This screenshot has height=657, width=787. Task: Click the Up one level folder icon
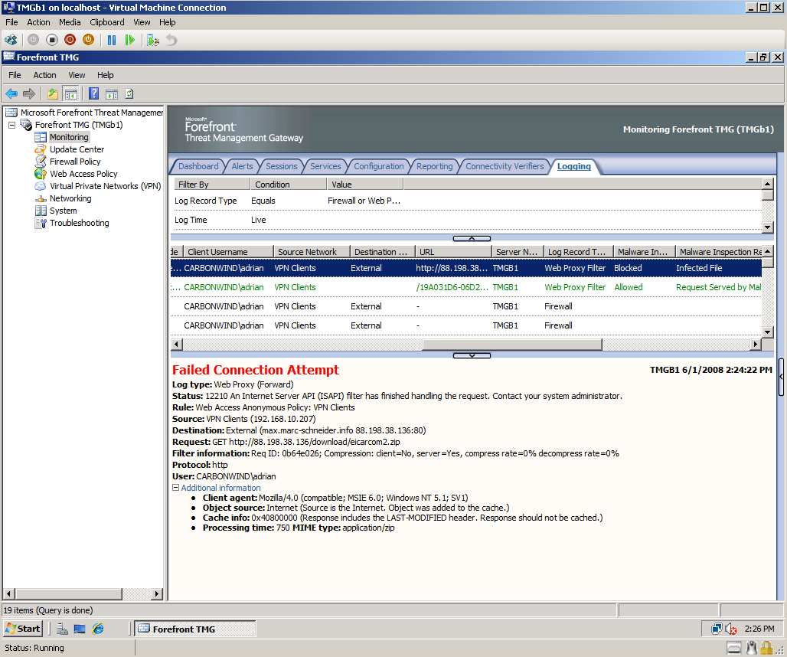pyautogui.click(x=53, y=93)
